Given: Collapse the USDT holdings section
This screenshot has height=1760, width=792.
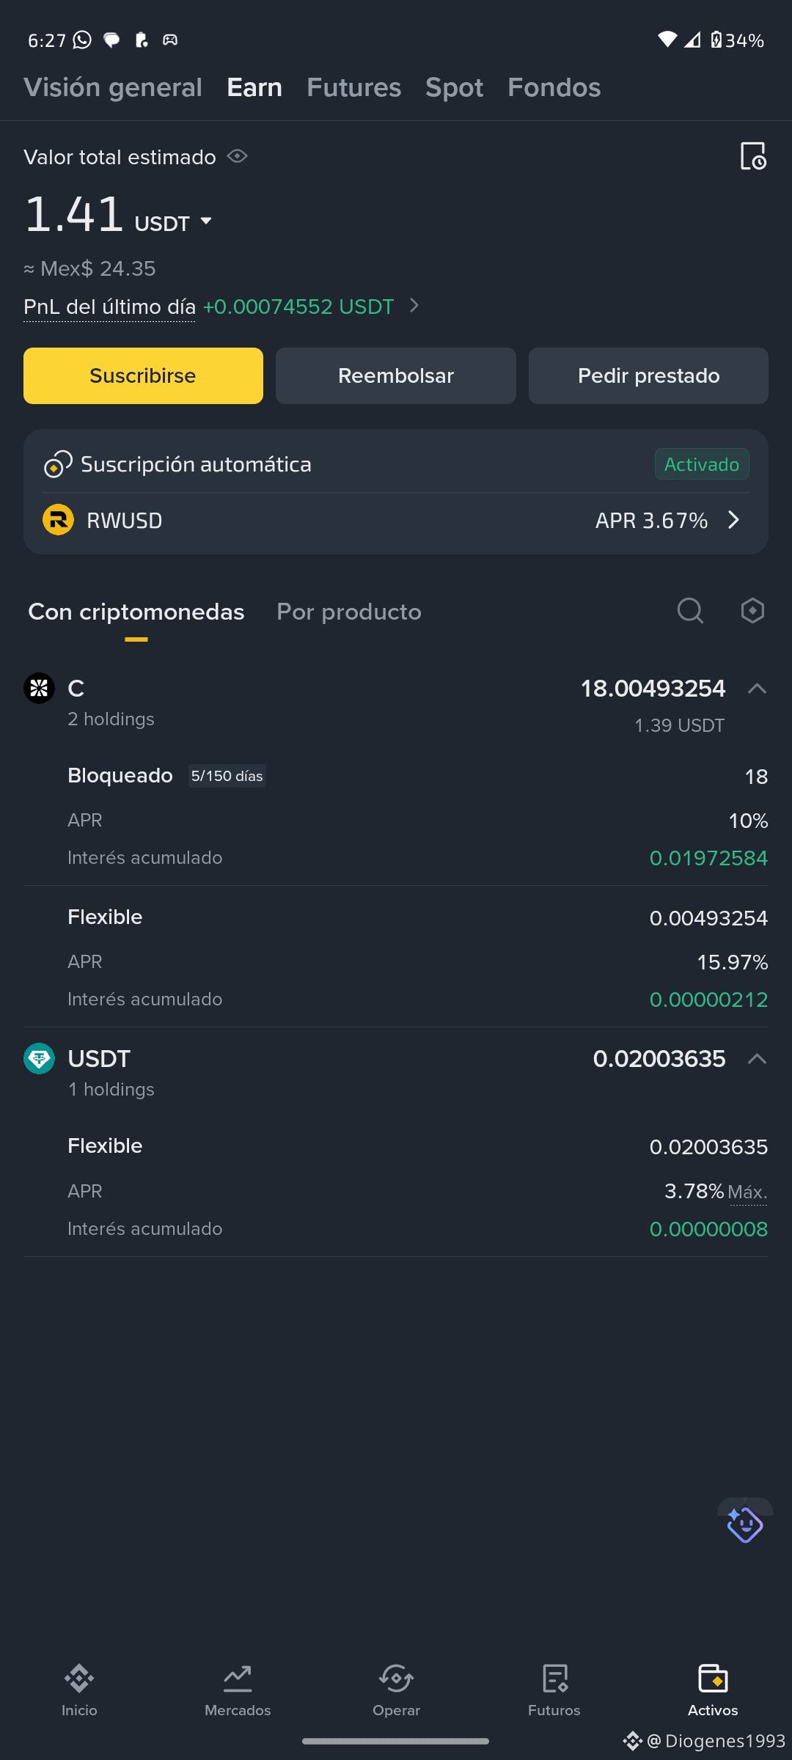Looking at the screenshot, I should [757, 1059].
